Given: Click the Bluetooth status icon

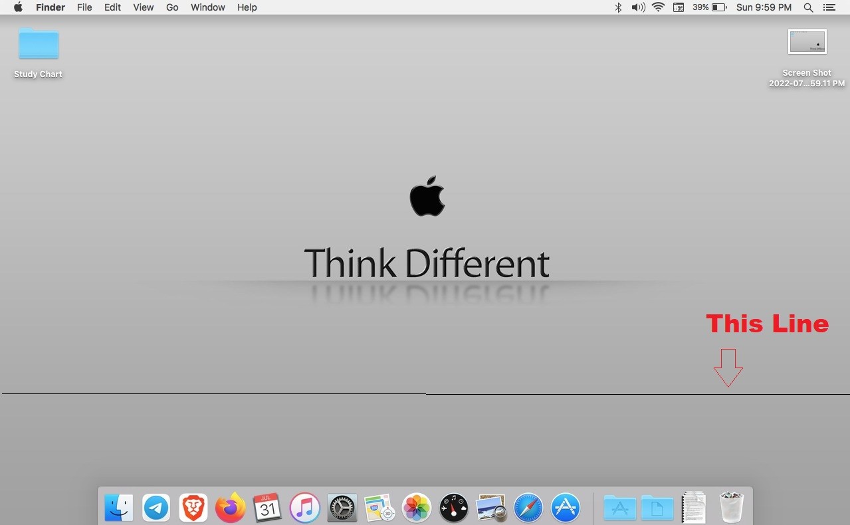Looking at the screenshot, I should 618,7.
